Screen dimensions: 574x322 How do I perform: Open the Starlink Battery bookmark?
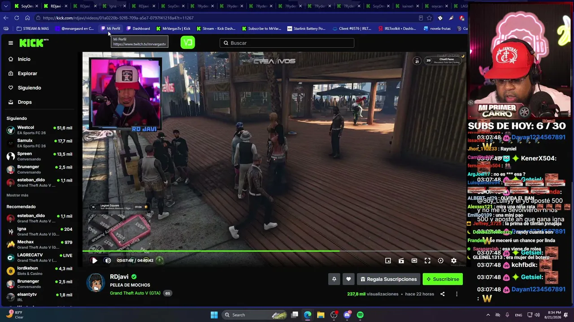(306, 29)
